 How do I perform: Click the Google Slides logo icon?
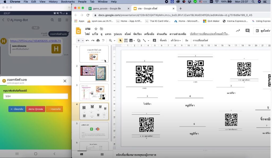(x=78, y=31)
